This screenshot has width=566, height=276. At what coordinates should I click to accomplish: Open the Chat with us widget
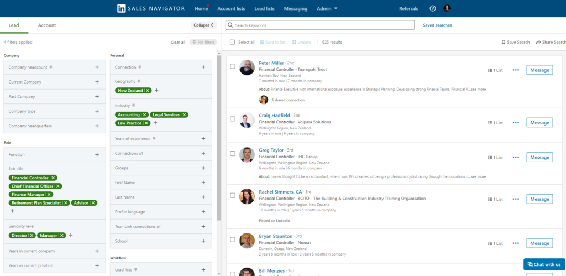point(544,264)
